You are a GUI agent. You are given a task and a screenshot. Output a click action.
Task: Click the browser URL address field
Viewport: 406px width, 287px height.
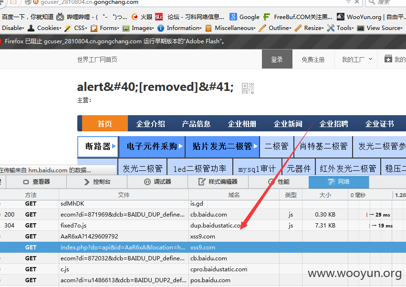[192, 2]
